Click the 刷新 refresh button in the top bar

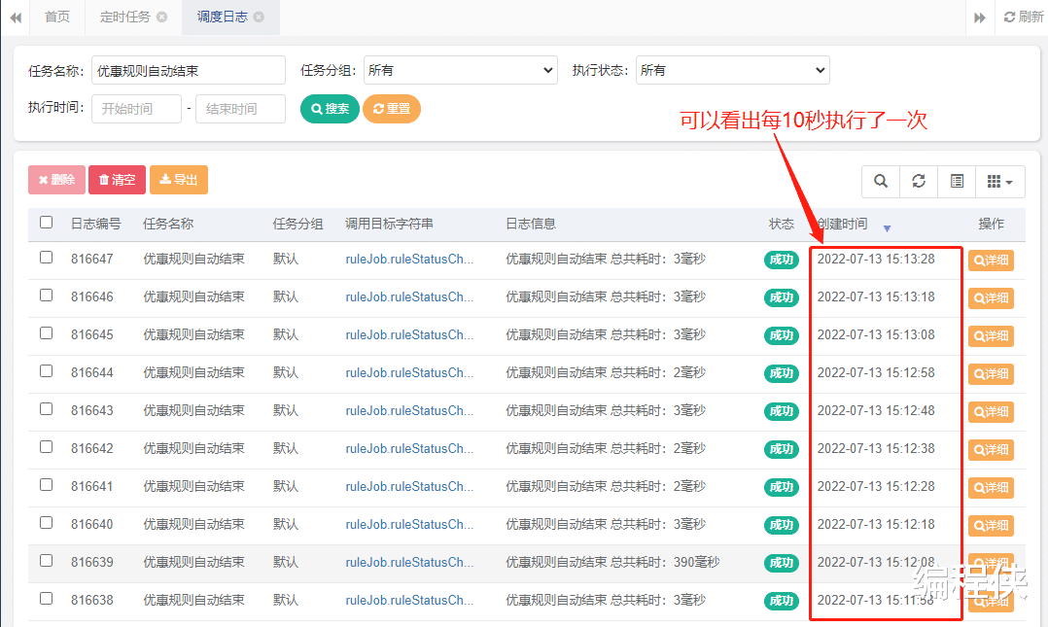click(1024, 17)
